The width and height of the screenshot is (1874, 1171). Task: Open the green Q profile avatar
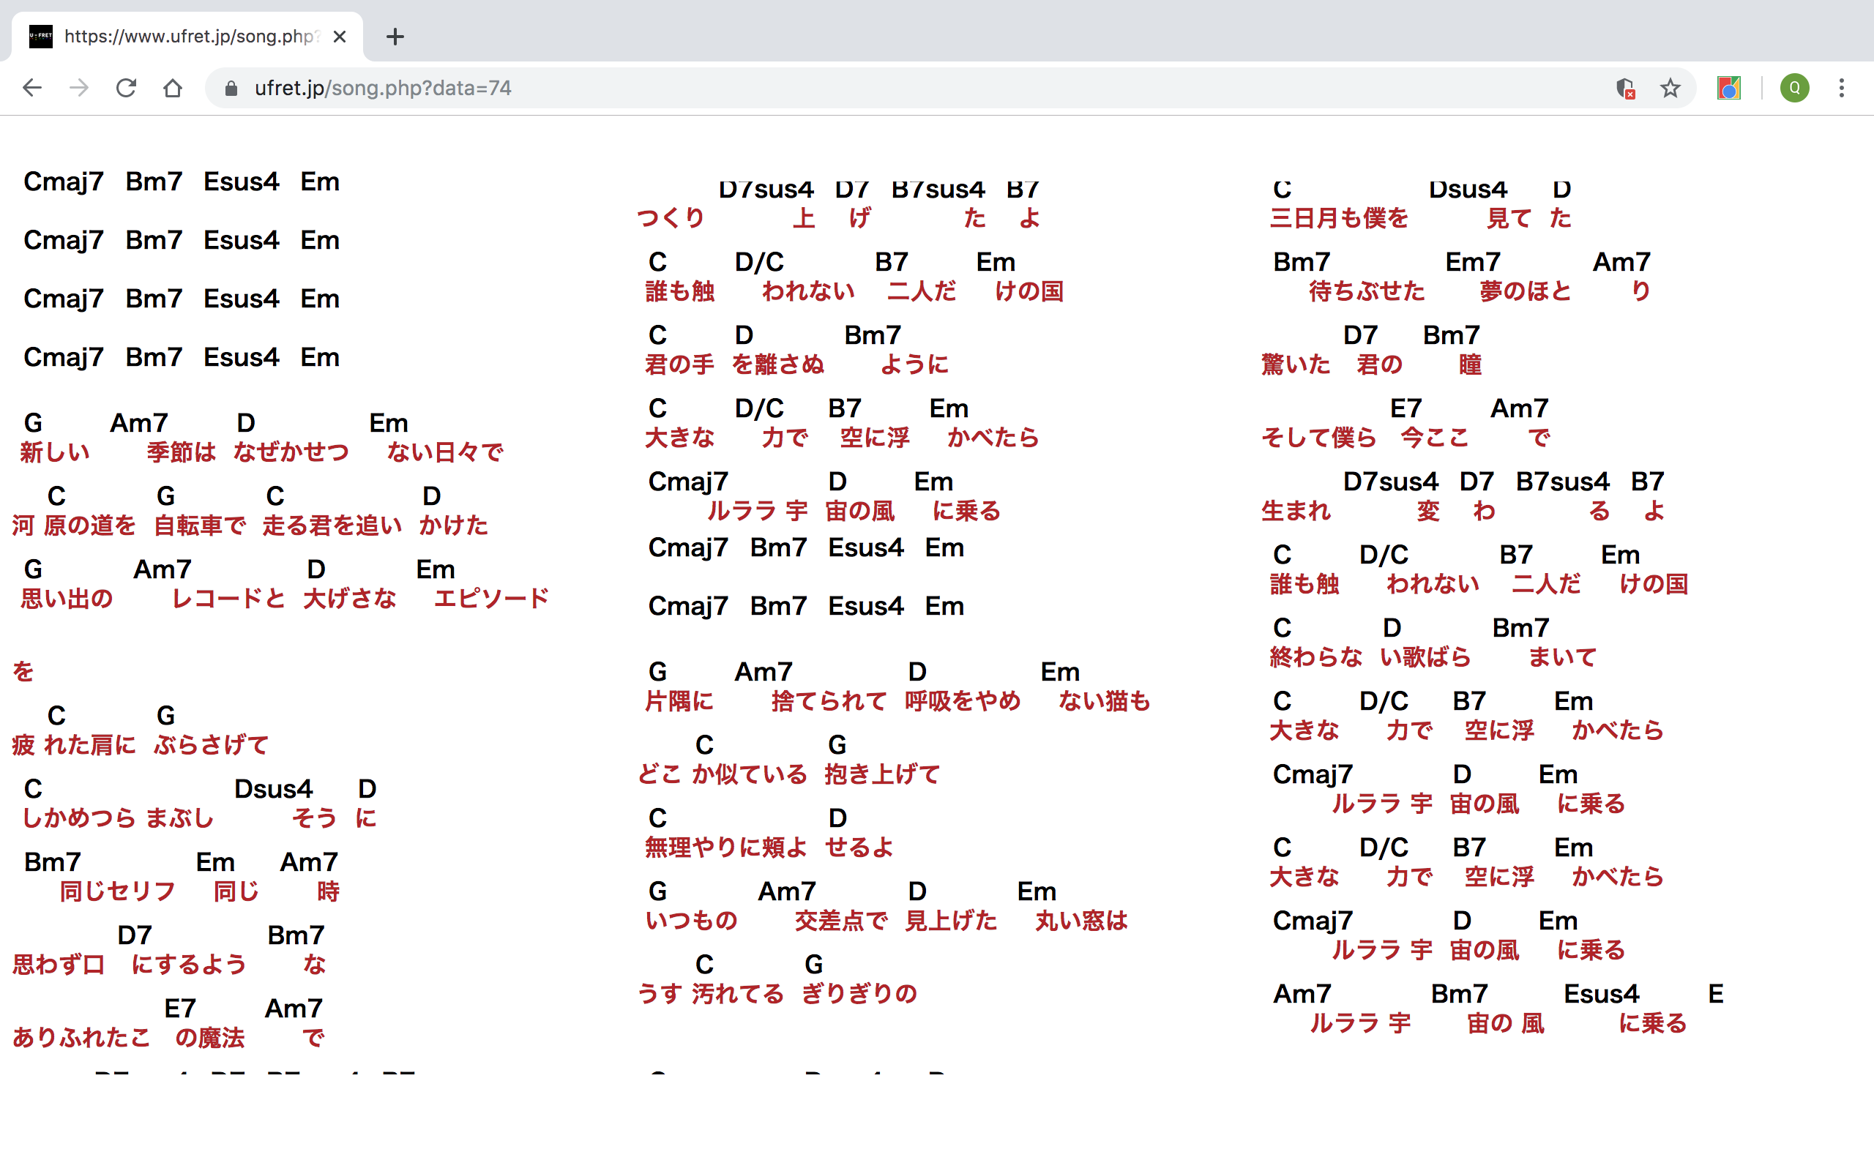[x=1794, y=88]
